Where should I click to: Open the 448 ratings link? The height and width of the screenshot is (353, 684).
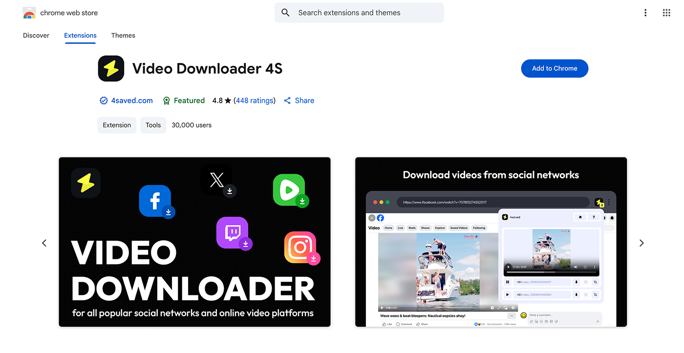click(x=255, y=100)
